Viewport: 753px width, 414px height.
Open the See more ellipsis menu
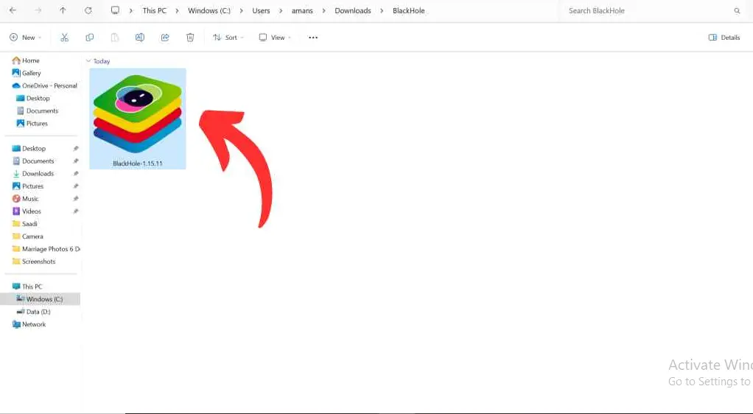click(x=313, y=38)
